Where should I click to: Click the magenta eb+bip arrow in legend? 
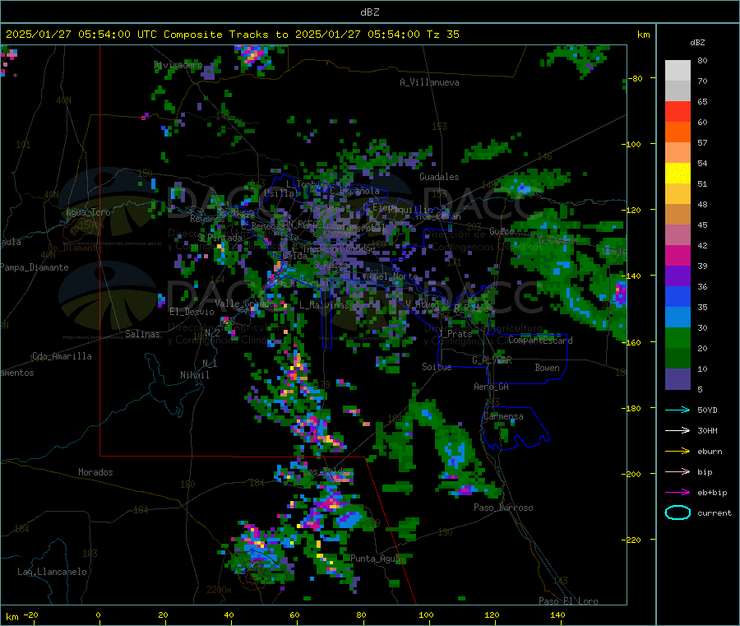678,493
